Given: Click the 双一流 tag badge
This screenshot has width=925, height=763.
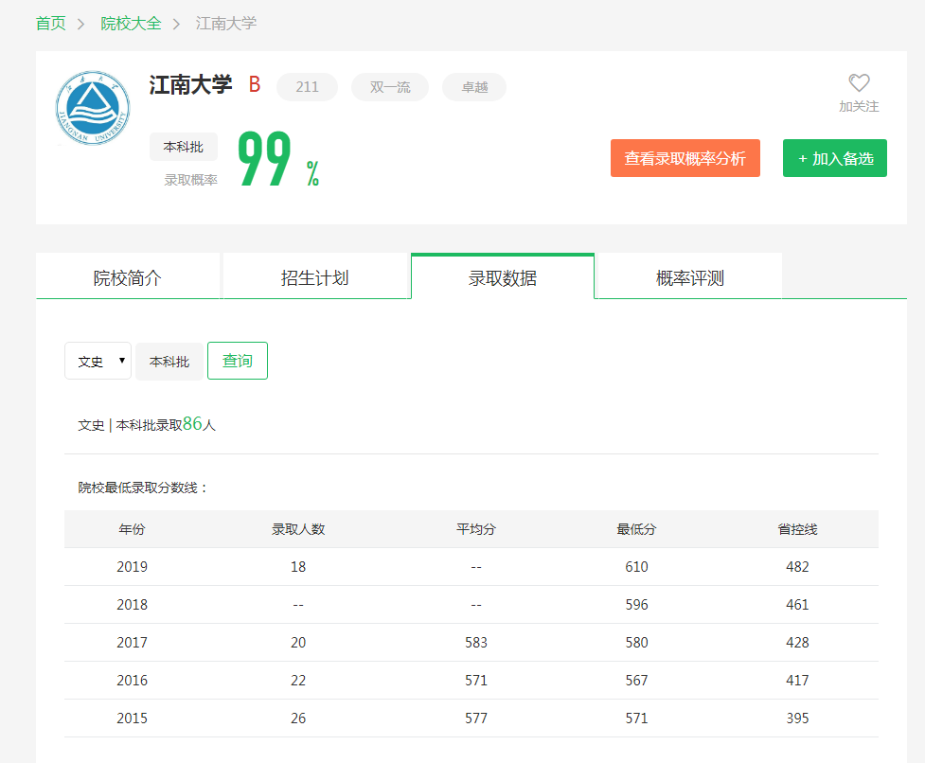Looking at the screenshot, I should coord(389,86).
